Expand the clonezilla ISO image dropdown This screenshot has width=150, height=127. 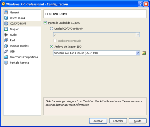click(137, 53)
